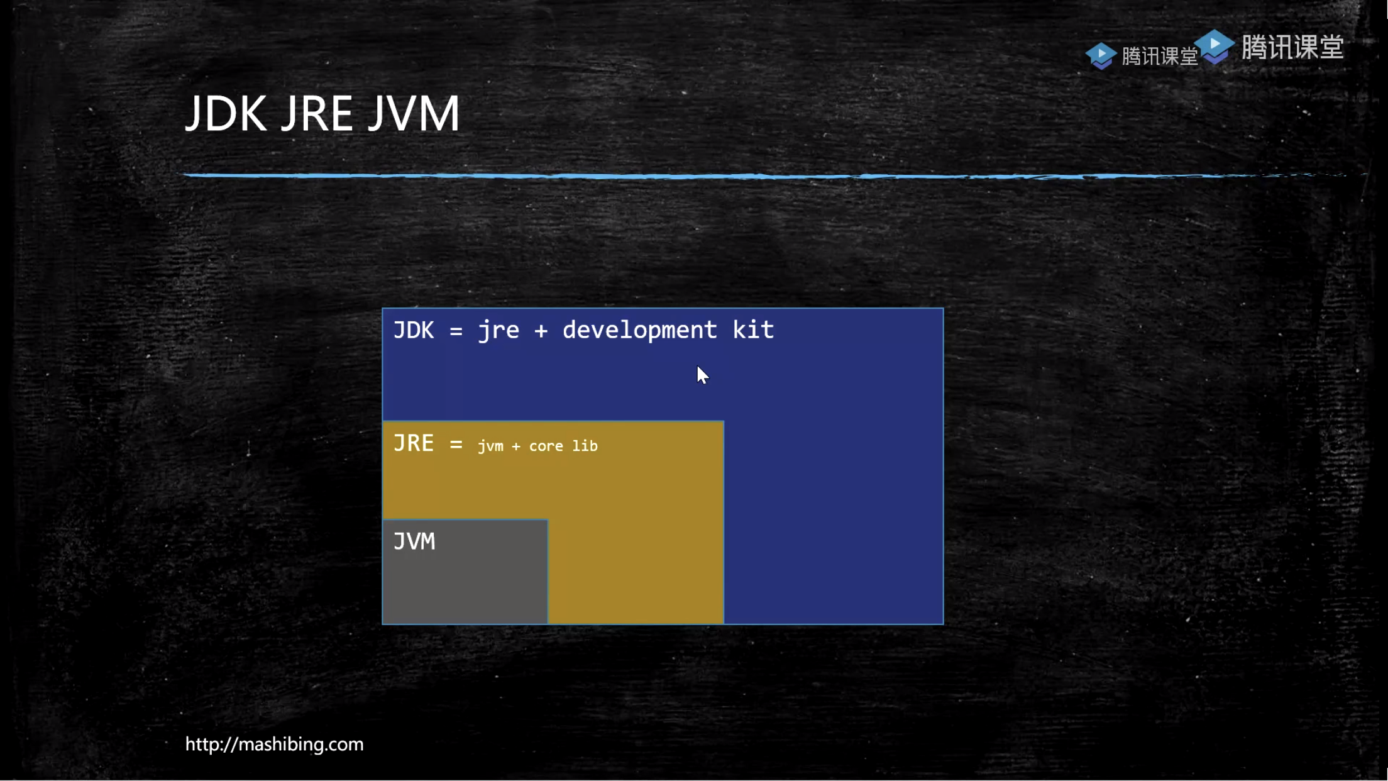Screen dimensions: 1388x781
Task: Click the 'development kit' text
Action: (668, 330)
